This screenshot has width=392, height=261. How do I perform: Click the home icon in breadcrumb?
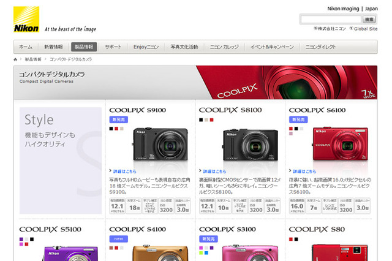tap(16, 59)
